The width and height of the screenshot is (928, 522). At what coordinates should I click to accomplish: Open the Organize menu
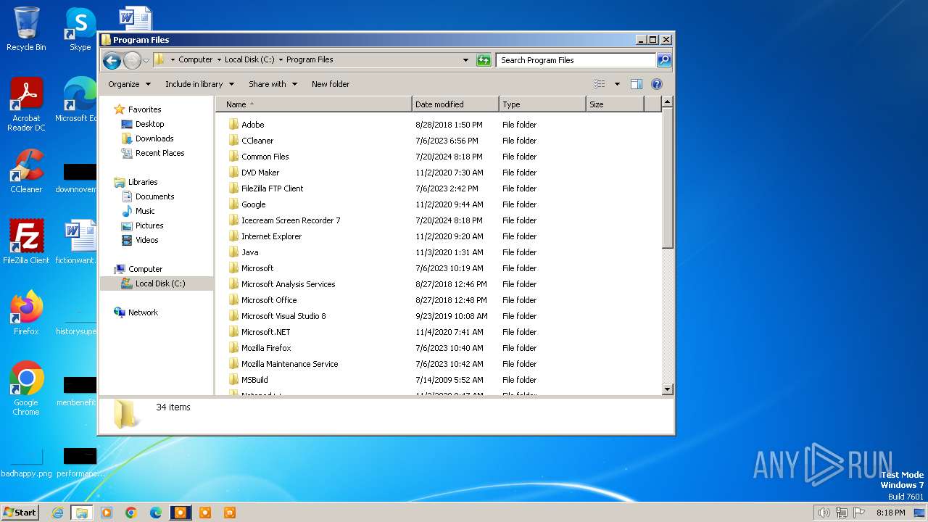[130, 84]
